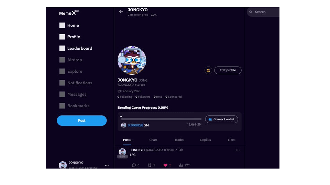Repost the LFG post

(150, 165)
